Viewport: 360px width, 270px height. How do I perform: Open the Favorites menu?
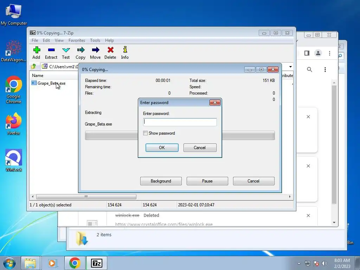pyautogui.click(x=77, y=40)
